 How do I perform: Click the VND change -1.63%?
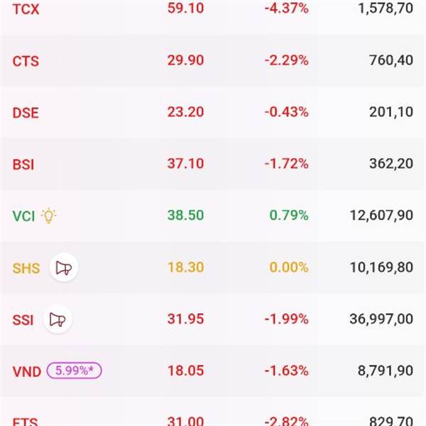(286, 370)
